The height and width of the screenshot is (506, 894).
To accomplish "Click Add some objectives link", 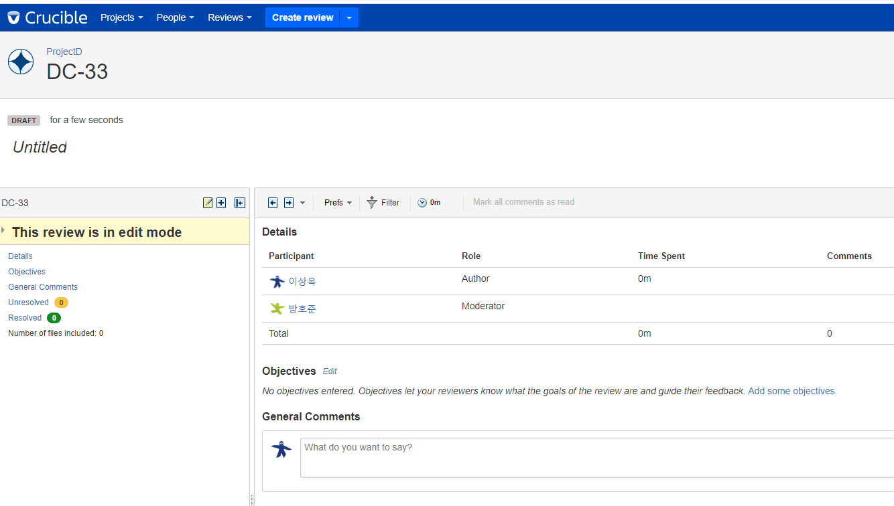I will click(791, 391).
